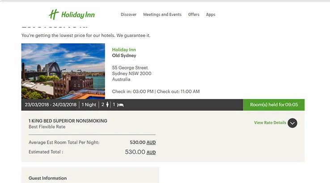
Task: Click the 55 George Street address
Action: click(x=130, y=68)
